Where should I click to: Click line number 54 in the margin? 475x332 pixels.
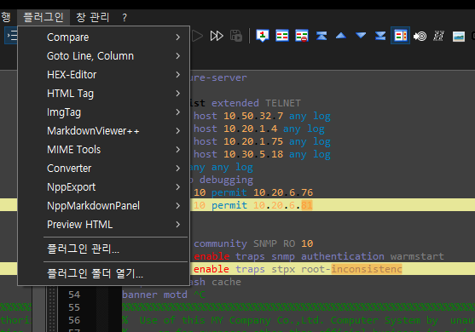click(74, 295)
